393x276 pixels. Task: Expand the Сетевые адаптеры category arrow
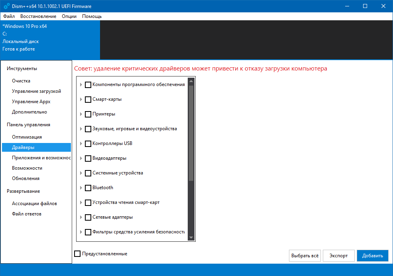tap(81, 217)
